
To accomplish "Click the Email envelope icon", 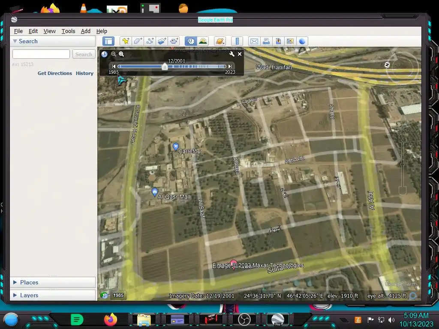I will click(x=254, y=41).
